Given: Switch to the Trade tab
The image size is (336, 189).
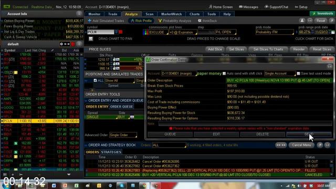Looking at the screenshot, I should point(112,14).
